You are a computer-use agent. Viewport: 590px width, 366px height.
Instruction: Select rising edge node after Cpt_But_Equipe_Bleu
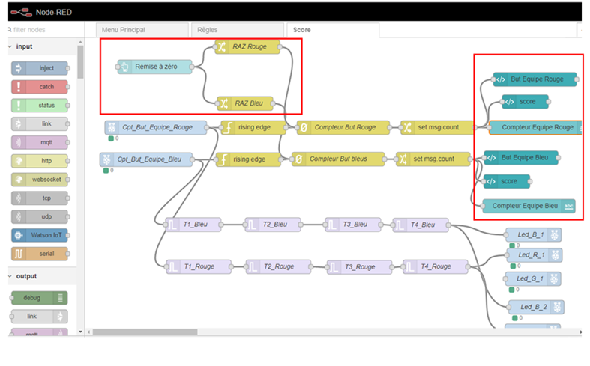click(x=248, y=159)
